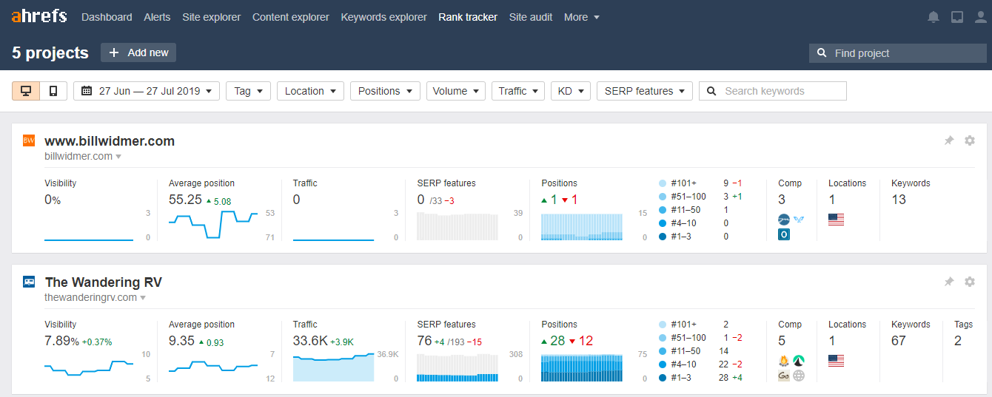Go to Dashboard
The image size is (992, 397).
(107, 17)
